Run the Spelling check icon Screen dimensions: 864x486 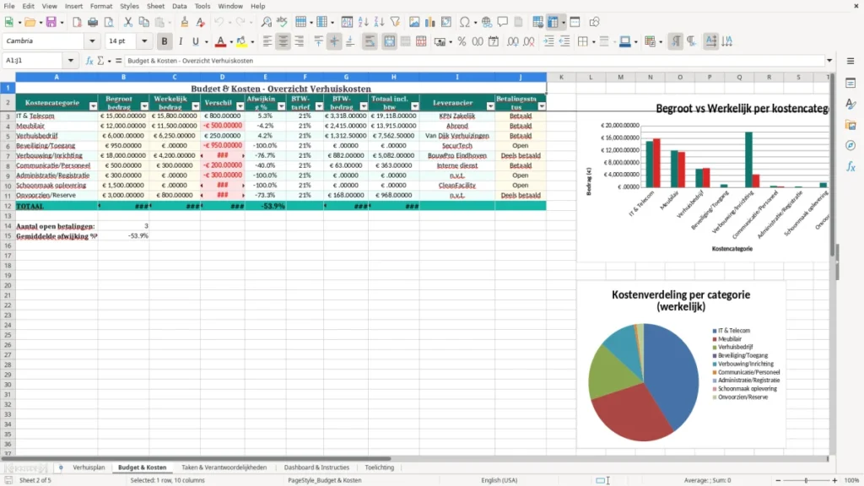282,22
